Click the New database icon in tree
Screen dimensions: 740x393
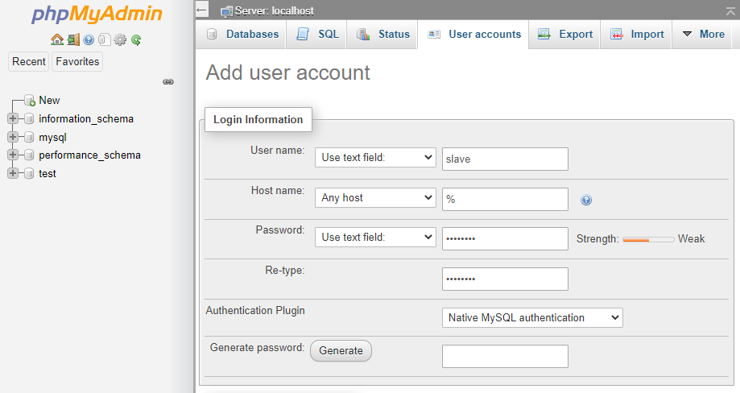29,100
